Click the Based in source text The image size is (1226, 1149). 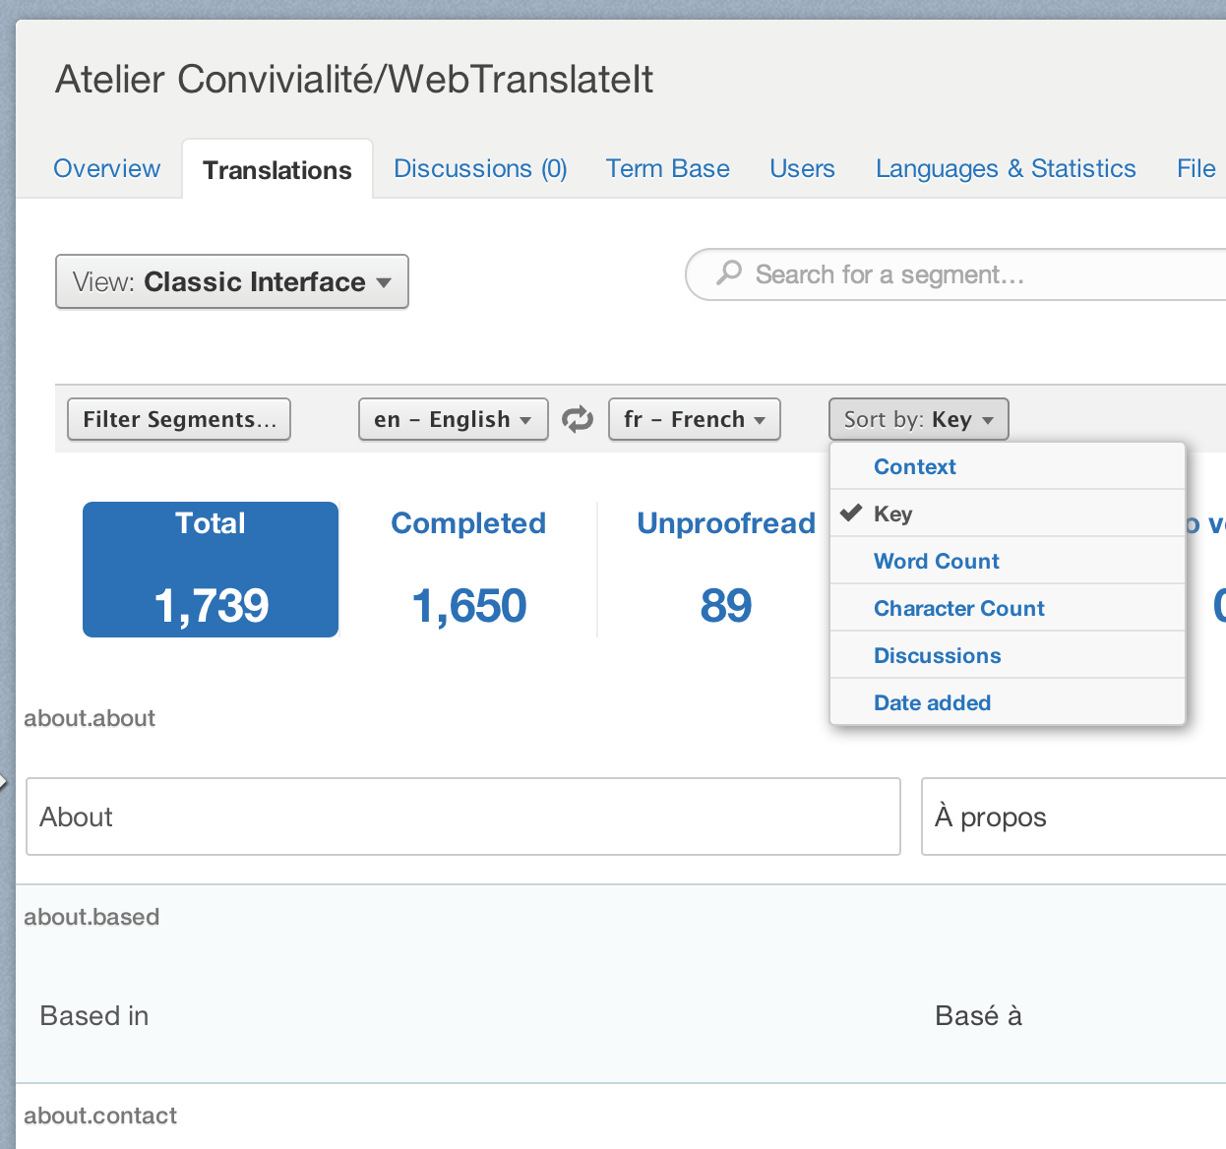click(x=94, y=1015)
